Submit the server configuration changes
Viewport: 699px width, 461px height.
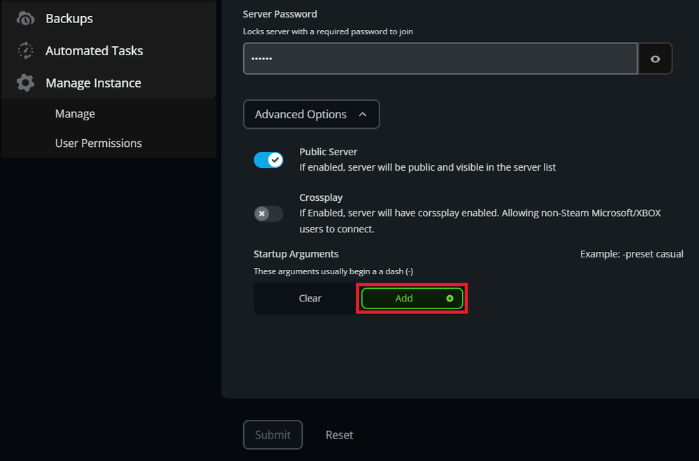(x=273, y=434)
